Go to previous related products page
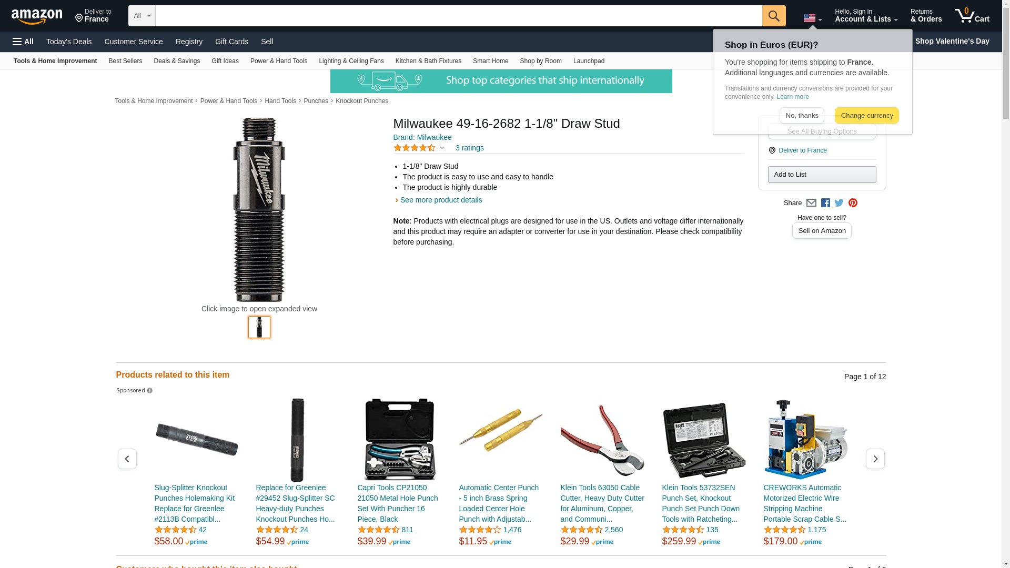 point(127,459)
